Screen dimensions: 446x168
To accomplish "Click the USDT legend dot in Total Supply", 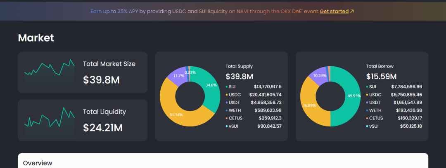I will click(x=227, y=103).
